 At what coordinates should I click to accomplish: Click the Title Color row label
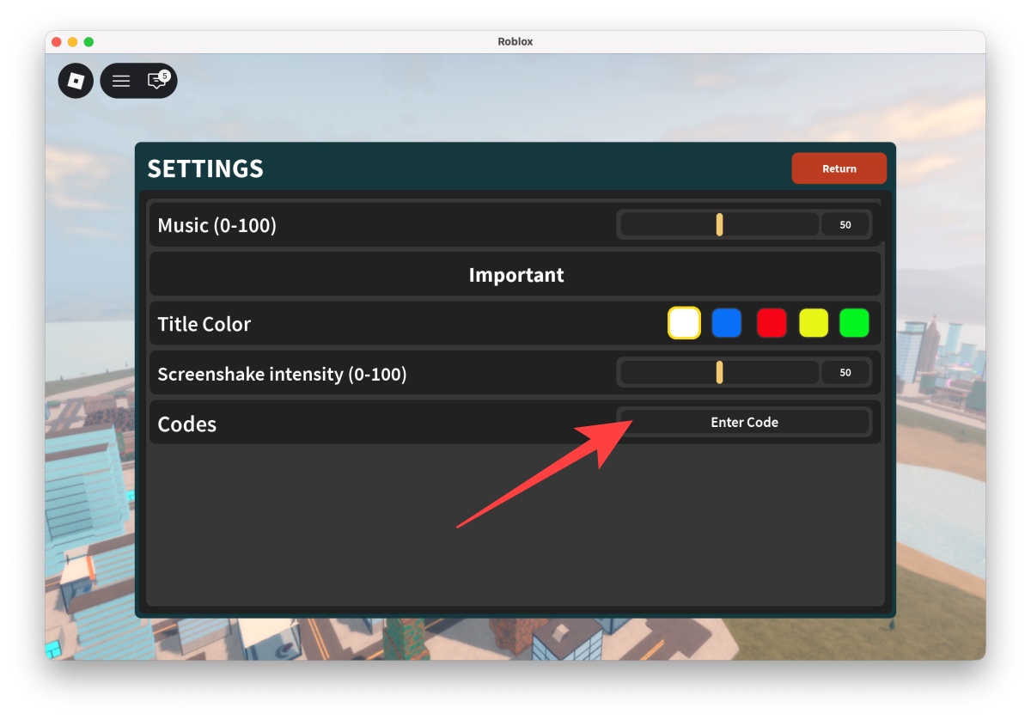pos(204,324)
